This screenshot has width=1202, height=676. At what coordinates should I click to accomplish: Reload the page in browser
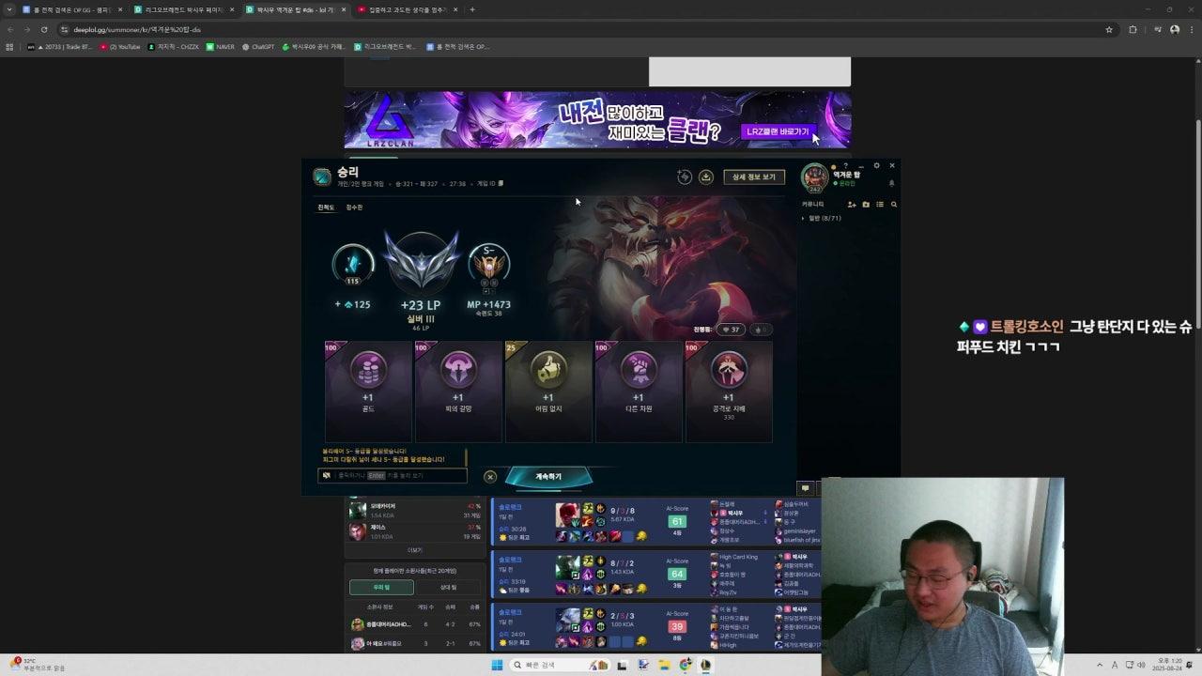coord(43,29)
